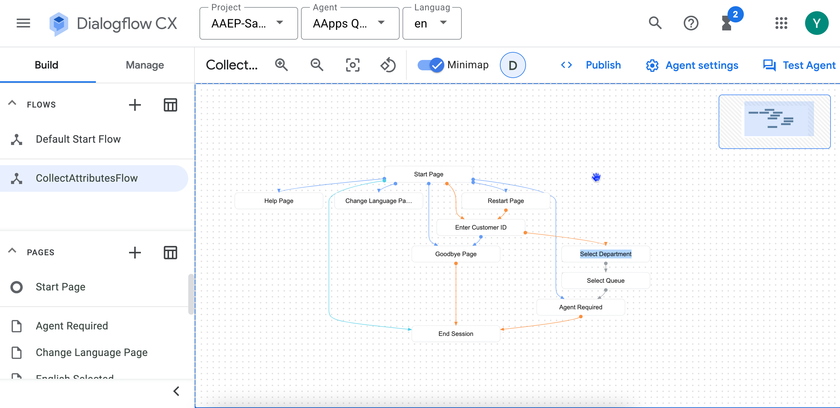
Task: Click the Agent Required node on canvas
Action: [x=580, y=307]
